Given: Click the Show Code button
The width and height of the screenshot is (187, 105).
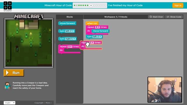Looking at the screenshot, I should (x=174, y=17).
